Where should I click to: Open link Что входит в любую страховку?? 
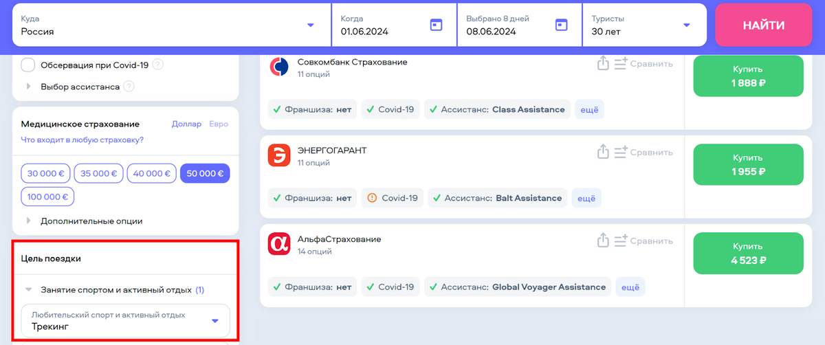[x=82, y=140]
